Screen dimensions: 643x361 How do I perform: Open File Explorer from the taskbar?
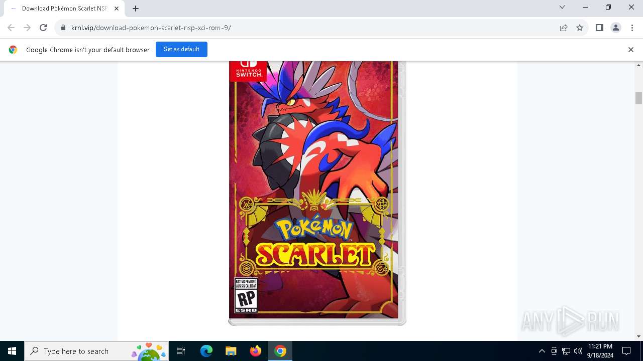point(231,351)
